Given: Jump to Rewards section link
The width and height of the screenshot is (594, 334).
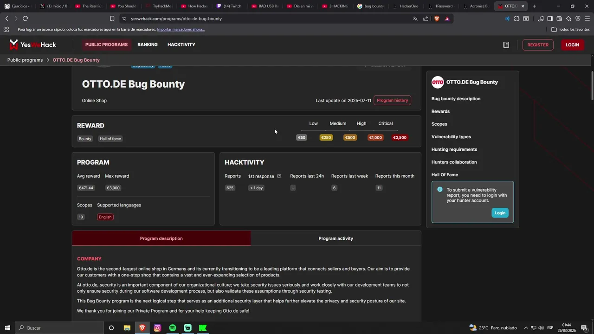Looking at the screenshot, I should pos(440,111).
